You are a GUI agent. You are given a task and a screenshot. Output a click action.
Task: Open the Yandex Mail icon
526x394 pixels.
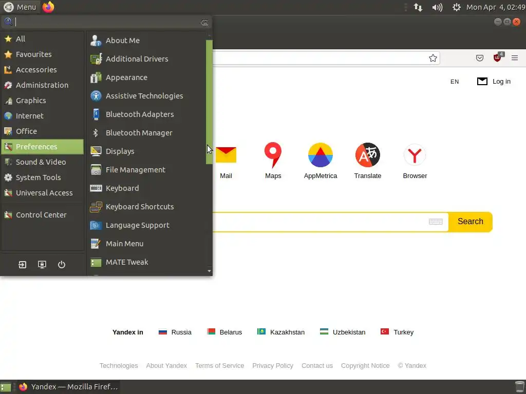click(226, 155)
